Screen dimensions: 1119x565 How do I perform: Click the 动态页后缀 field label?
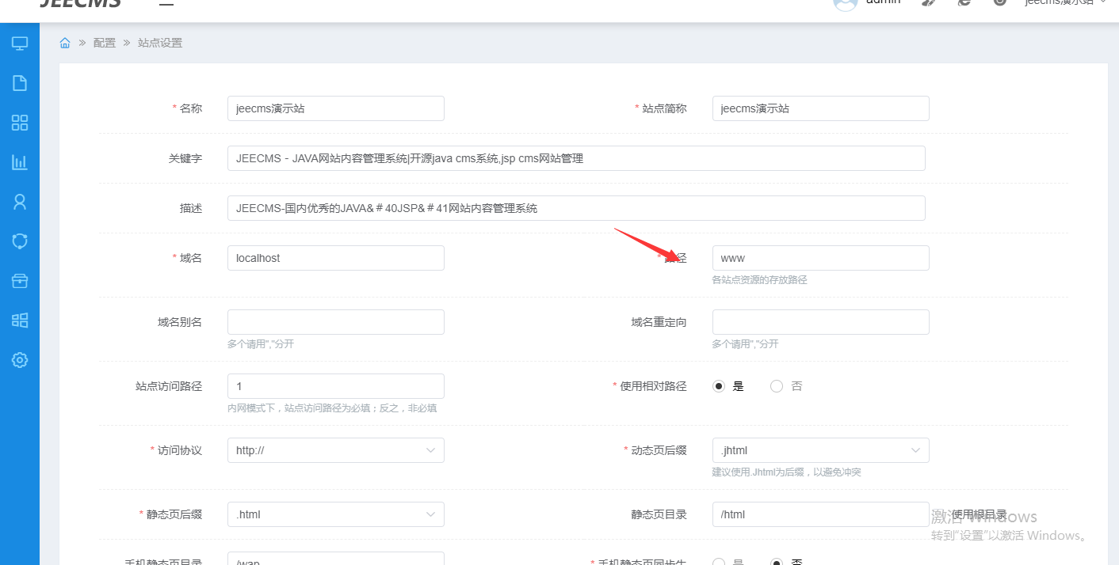pos(659,450)
